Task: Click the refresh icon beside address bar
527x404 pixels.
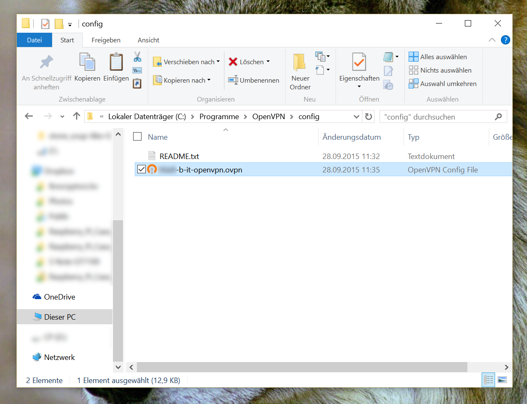Action: pyautogui.click(x=369, y=117)
